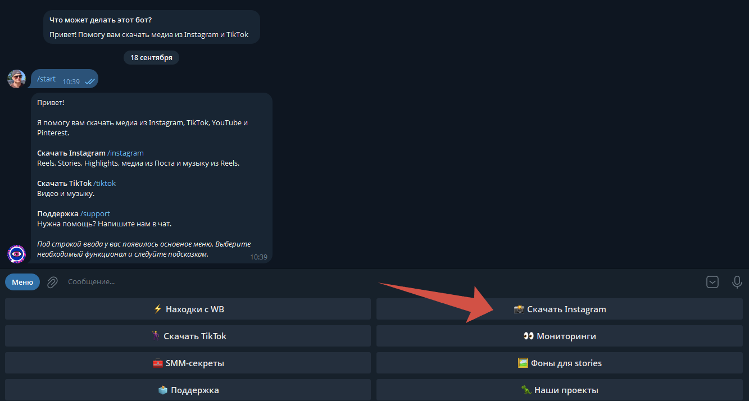Open the SMM-секреты keyboard button

[x=188, y=363]
